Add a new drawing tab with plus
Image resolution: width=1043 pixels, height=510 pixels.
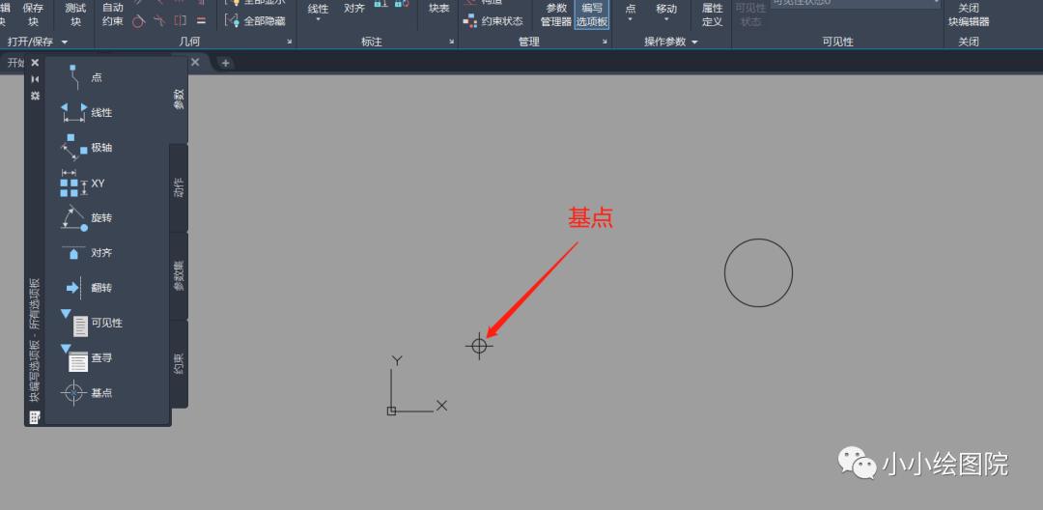tap(225, 63)
